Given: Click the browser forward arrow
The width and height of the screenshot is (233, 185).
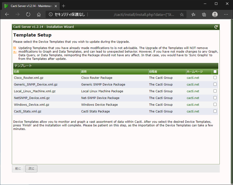Looking at the screenshot, I should (x=17, y=14).
